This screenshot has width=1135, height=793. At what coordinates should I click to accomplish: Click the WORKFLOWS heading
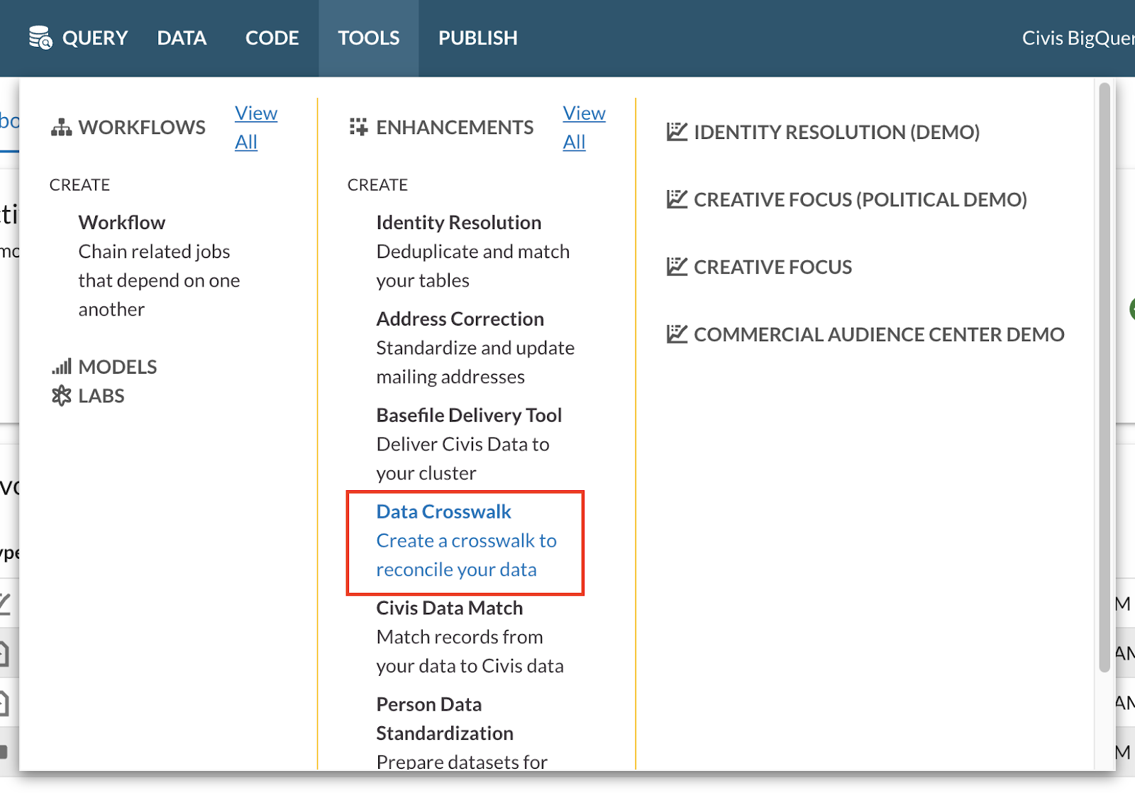pos(142,128)
